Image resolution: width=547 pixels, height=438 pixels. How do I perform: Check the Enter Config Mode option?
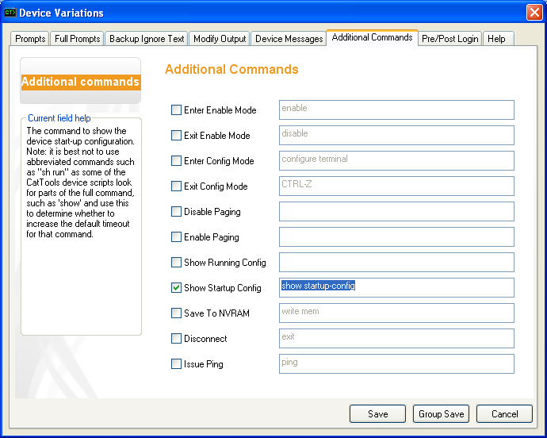176,160
